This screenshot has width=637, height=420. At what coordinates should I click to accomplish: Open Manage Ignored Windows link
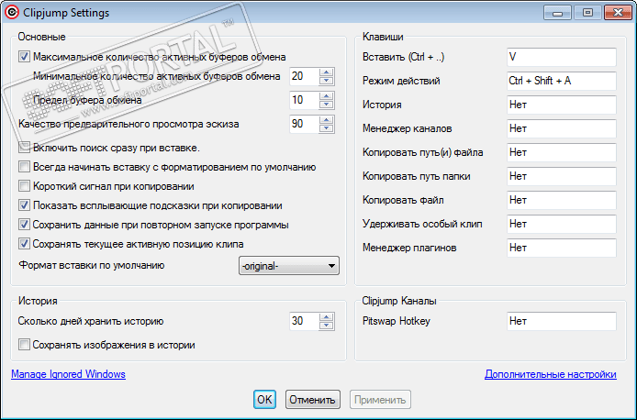[x=68, y=374]
